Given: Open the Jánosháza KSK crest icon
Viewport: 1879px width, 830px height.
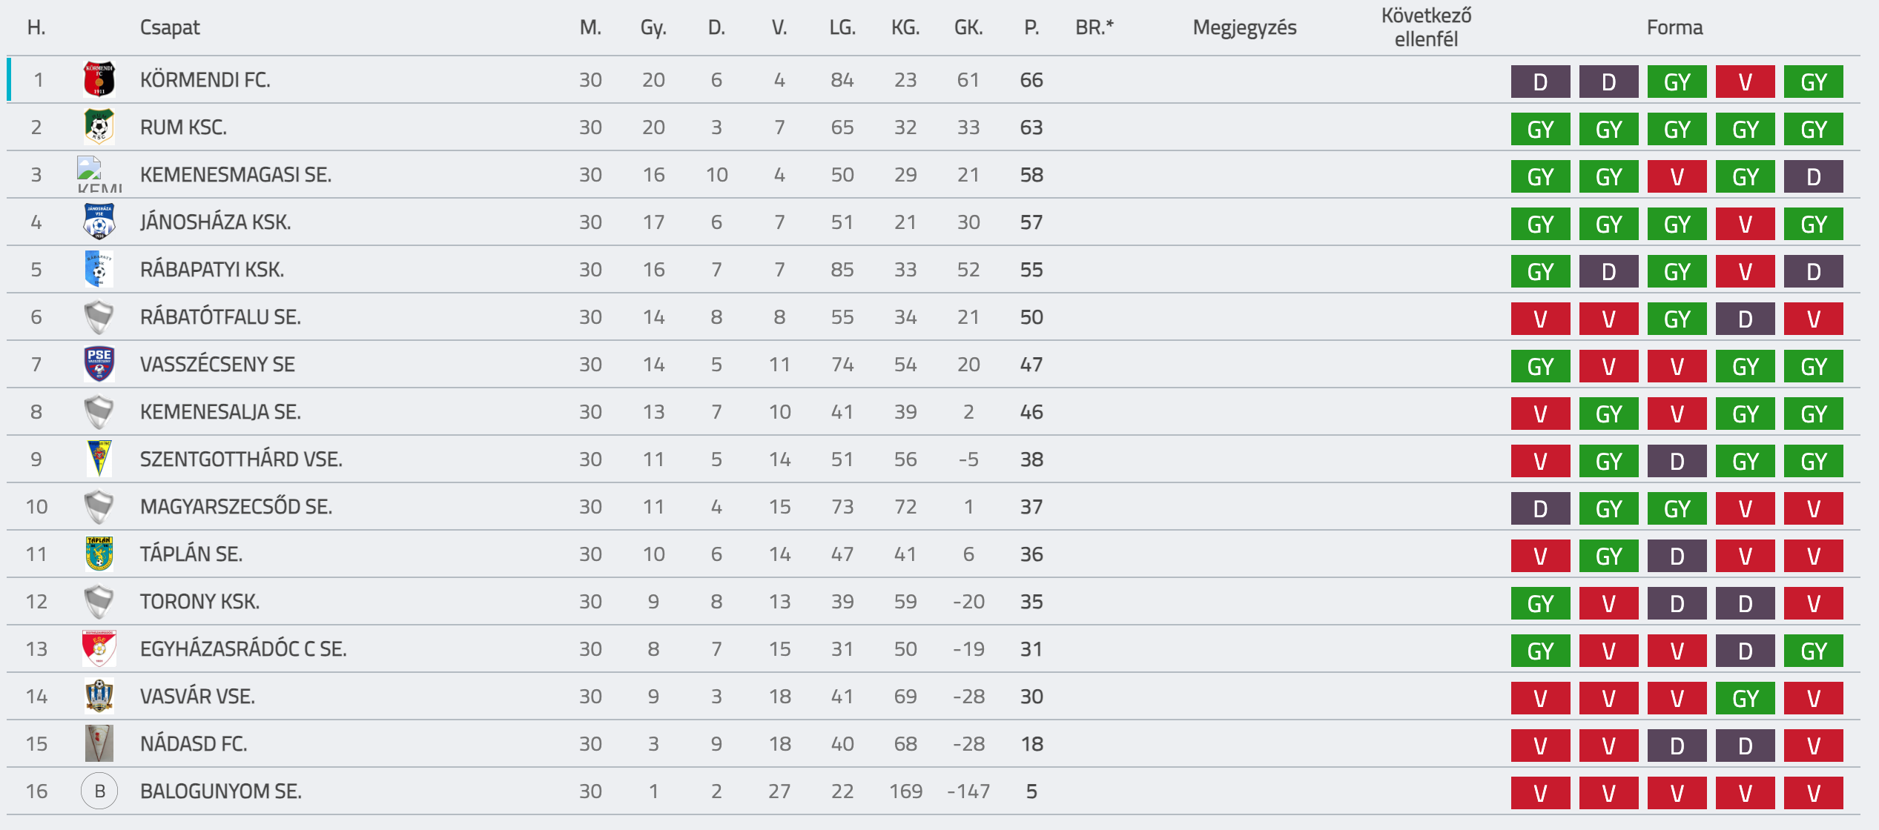Looking at the screenshot, I should pos(99,222).
